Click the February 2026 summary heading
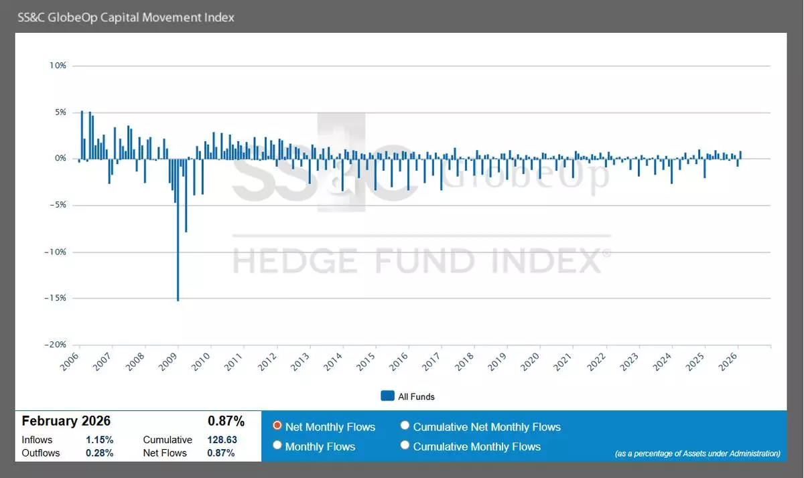This screenshot has width=804, height=478. click(66, 421)
